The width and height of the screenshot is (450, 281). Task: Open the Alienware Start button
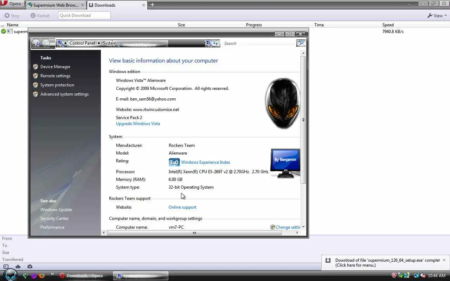[x=11, y=275]
